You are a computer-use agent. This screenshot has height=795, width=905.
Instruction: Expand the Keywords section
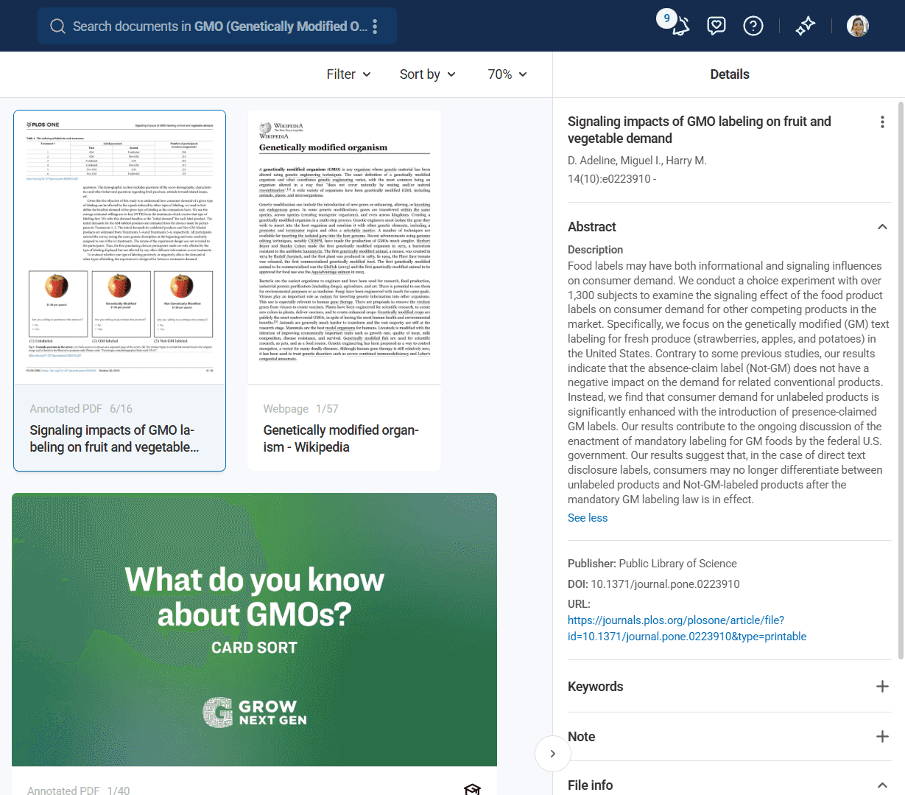pyautogui.click(x=881, y=687)
